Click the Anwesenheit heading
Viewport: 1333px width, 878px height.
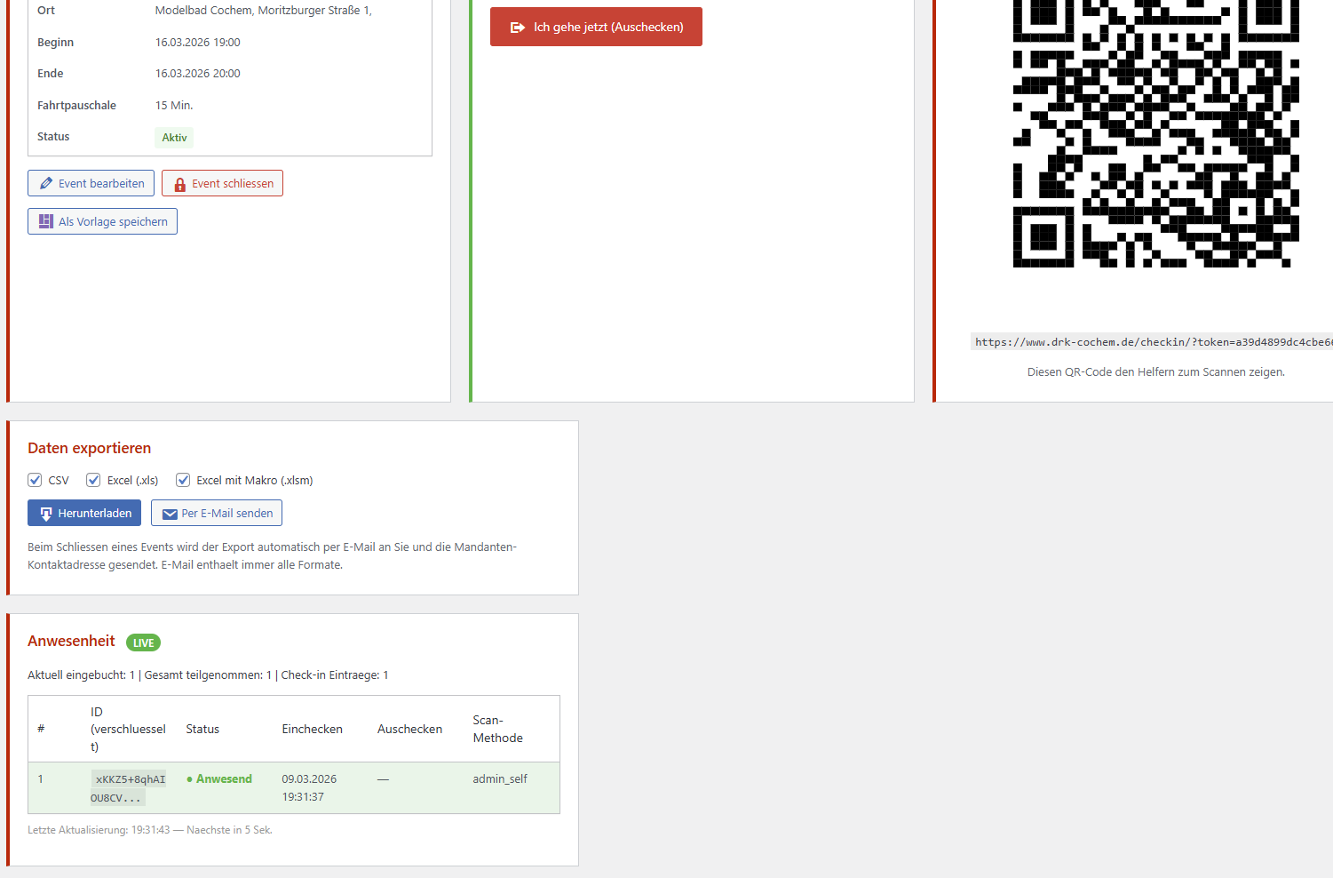click(71, 641)
